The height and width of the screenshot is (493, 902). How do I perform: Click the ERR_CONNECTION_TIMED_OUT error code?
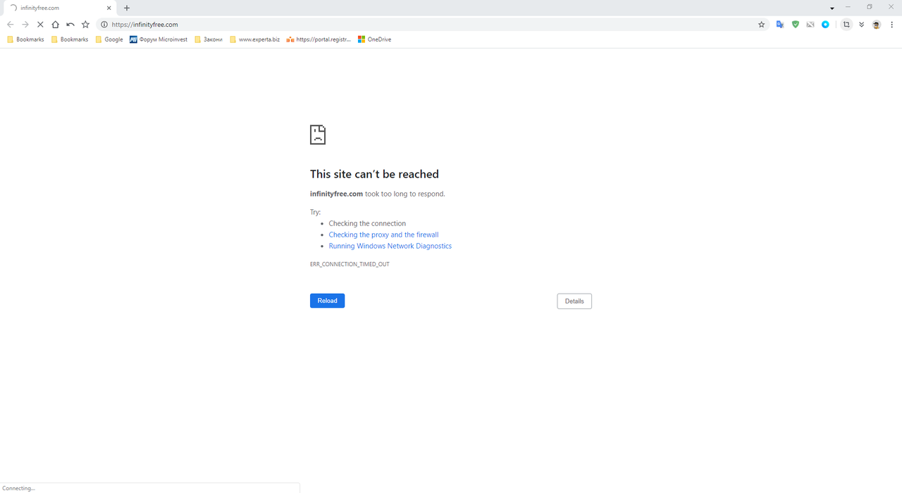tap(350, 264)
